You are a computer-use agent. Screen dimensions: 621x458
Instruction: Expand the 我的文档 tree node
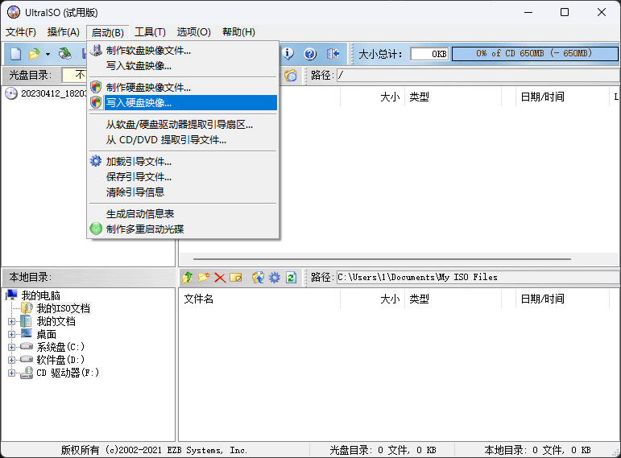(11, 321)
